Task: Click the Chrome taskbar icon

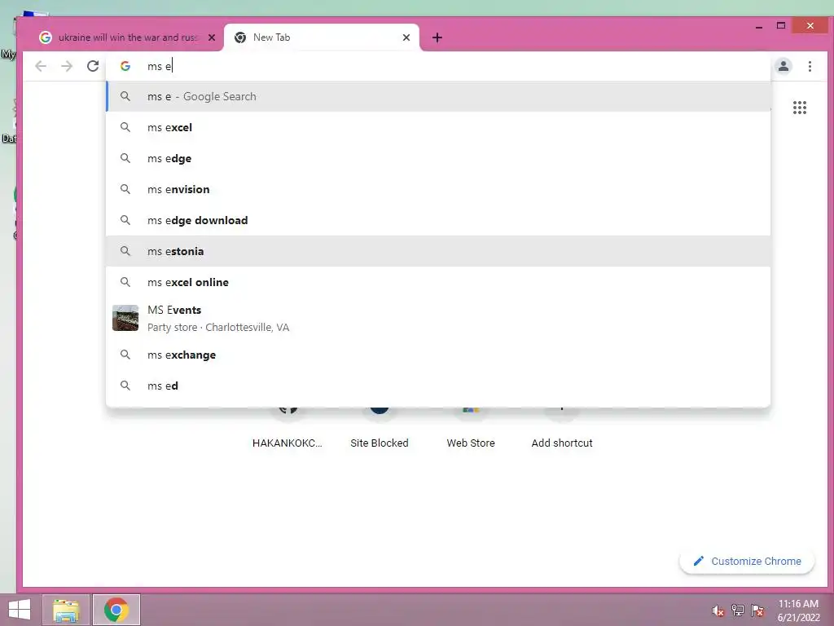Action: coord(116,610)
